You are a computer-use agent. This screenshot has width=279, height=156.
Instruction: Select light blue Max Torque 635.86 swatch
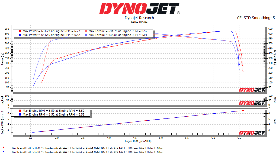[x=86, y=35]
